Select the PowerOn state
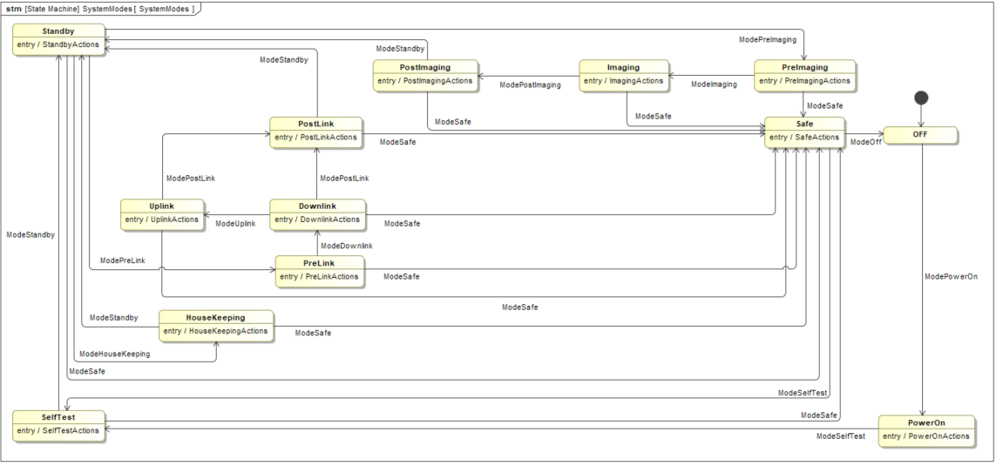 point(926,431)
